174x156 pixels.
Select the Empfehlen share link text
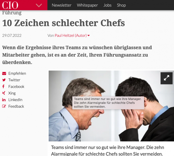click(x=17, y=74)
